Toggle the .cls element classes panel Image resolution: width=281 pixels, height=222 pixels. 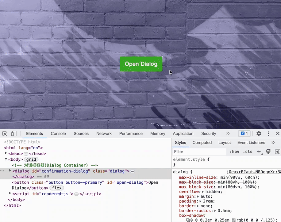tap(248, 151)
